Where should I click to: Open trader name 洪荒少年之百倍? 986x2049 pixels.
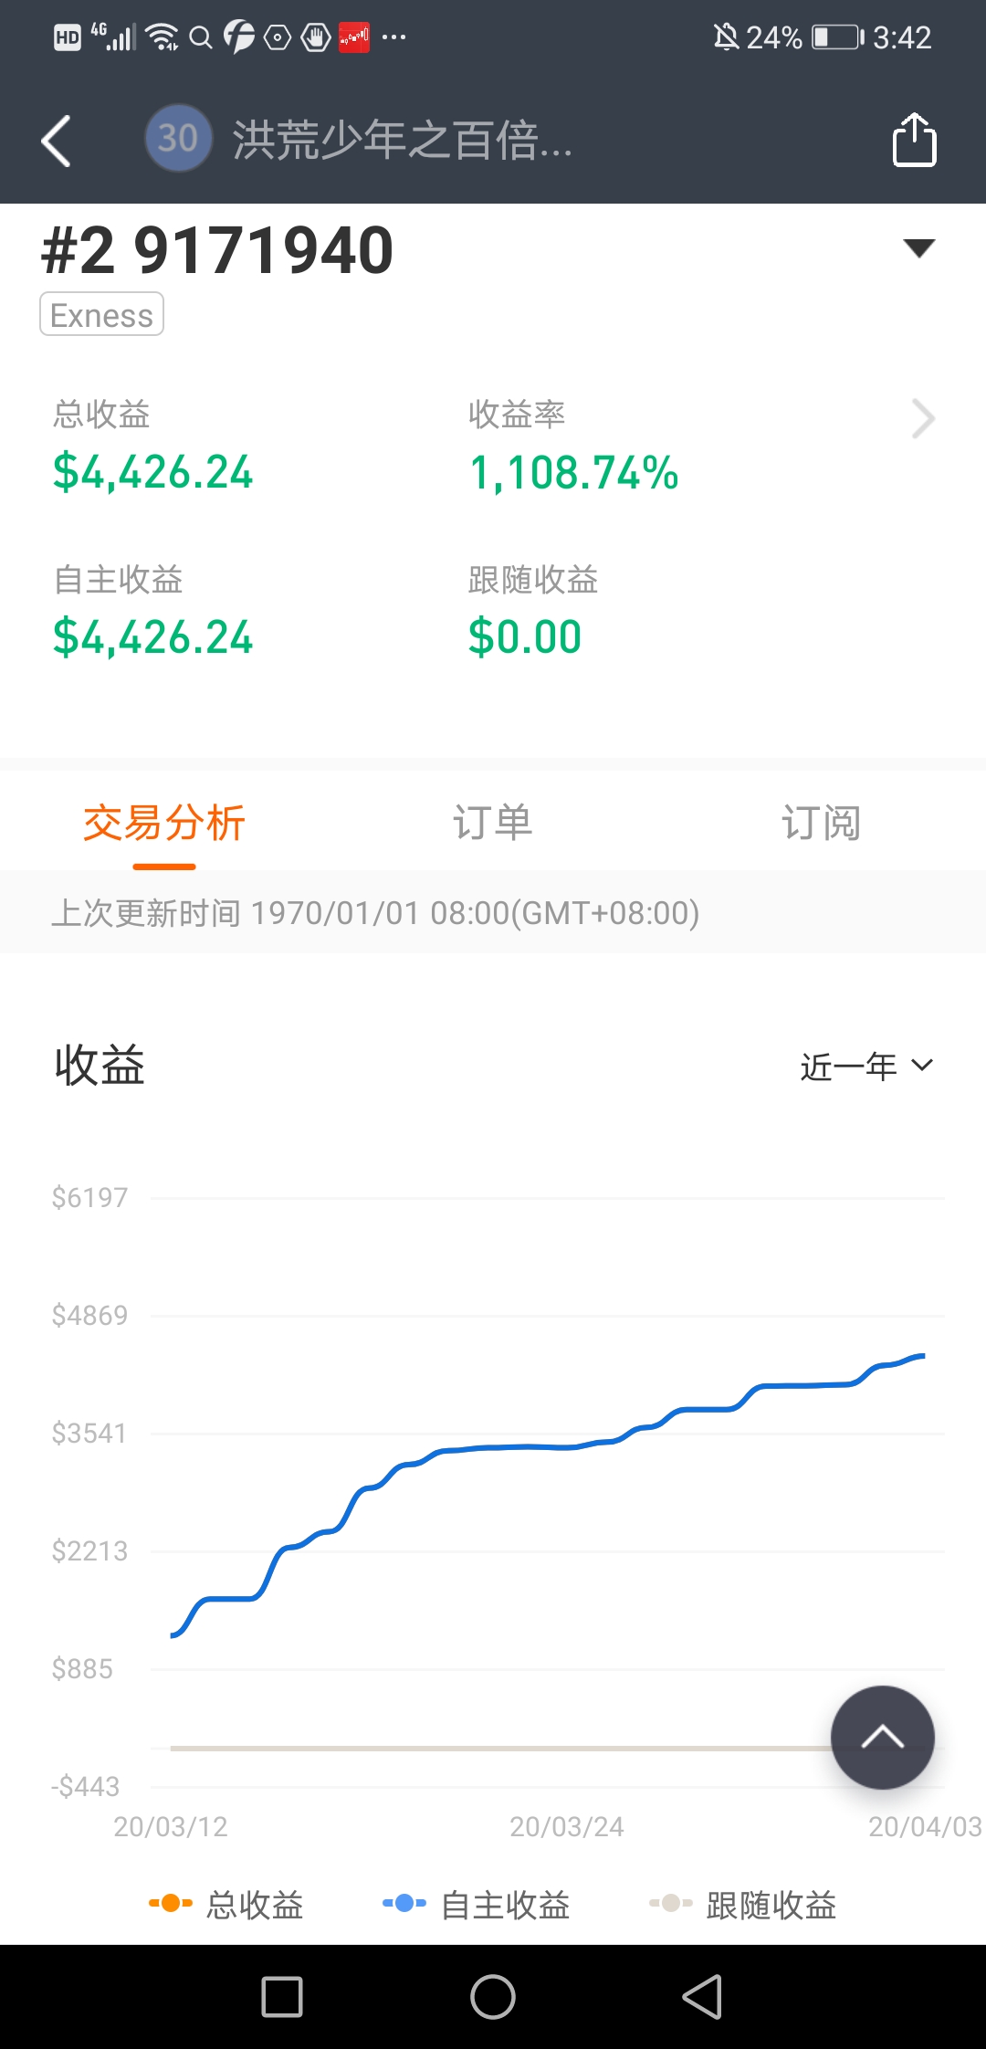[402, 140]
